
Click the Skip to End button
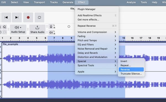(x=17, y=17)
